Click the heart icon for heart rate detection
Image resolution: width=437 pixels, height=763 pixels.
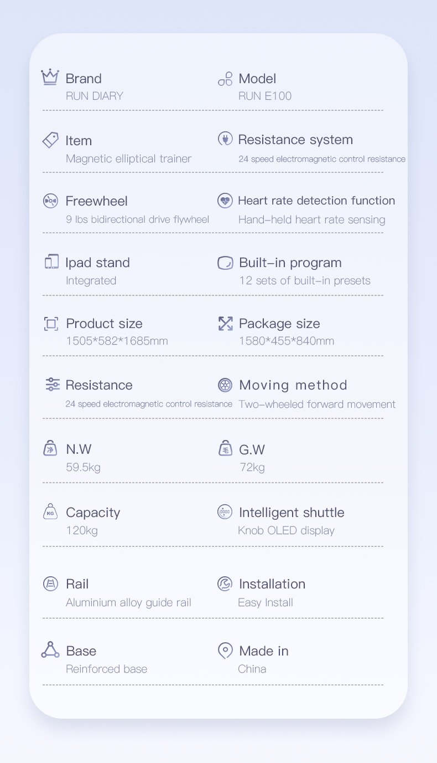[225, 200]
